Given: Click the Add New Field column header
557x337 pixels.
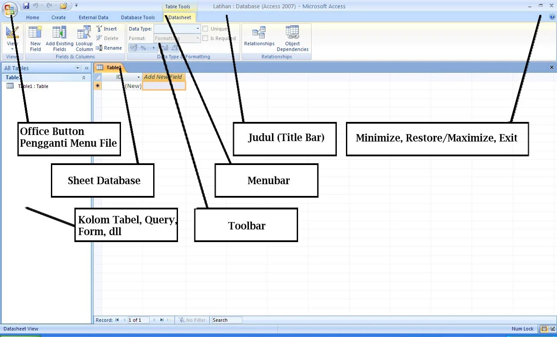Looking at the screenshot, I should click(164, 77).
